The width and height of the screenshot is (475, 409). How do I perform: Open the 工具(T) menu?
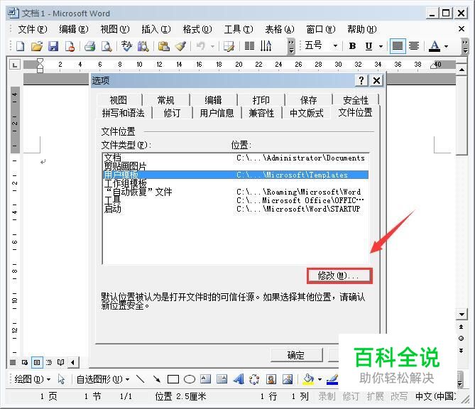pyautogui.click(x=239, y=29)
